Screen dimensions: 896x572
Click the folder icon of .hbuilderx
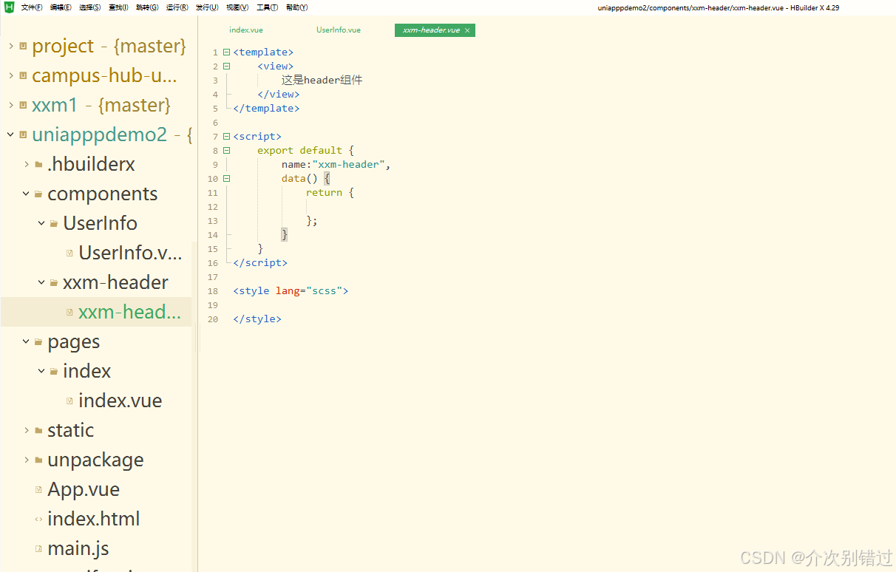[38, 164]
